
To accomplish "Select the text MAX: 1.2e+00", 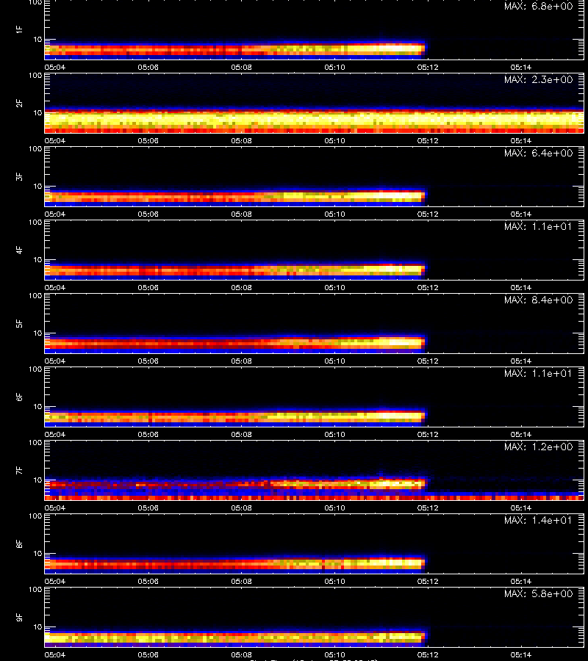I will [x=538, y=447].
